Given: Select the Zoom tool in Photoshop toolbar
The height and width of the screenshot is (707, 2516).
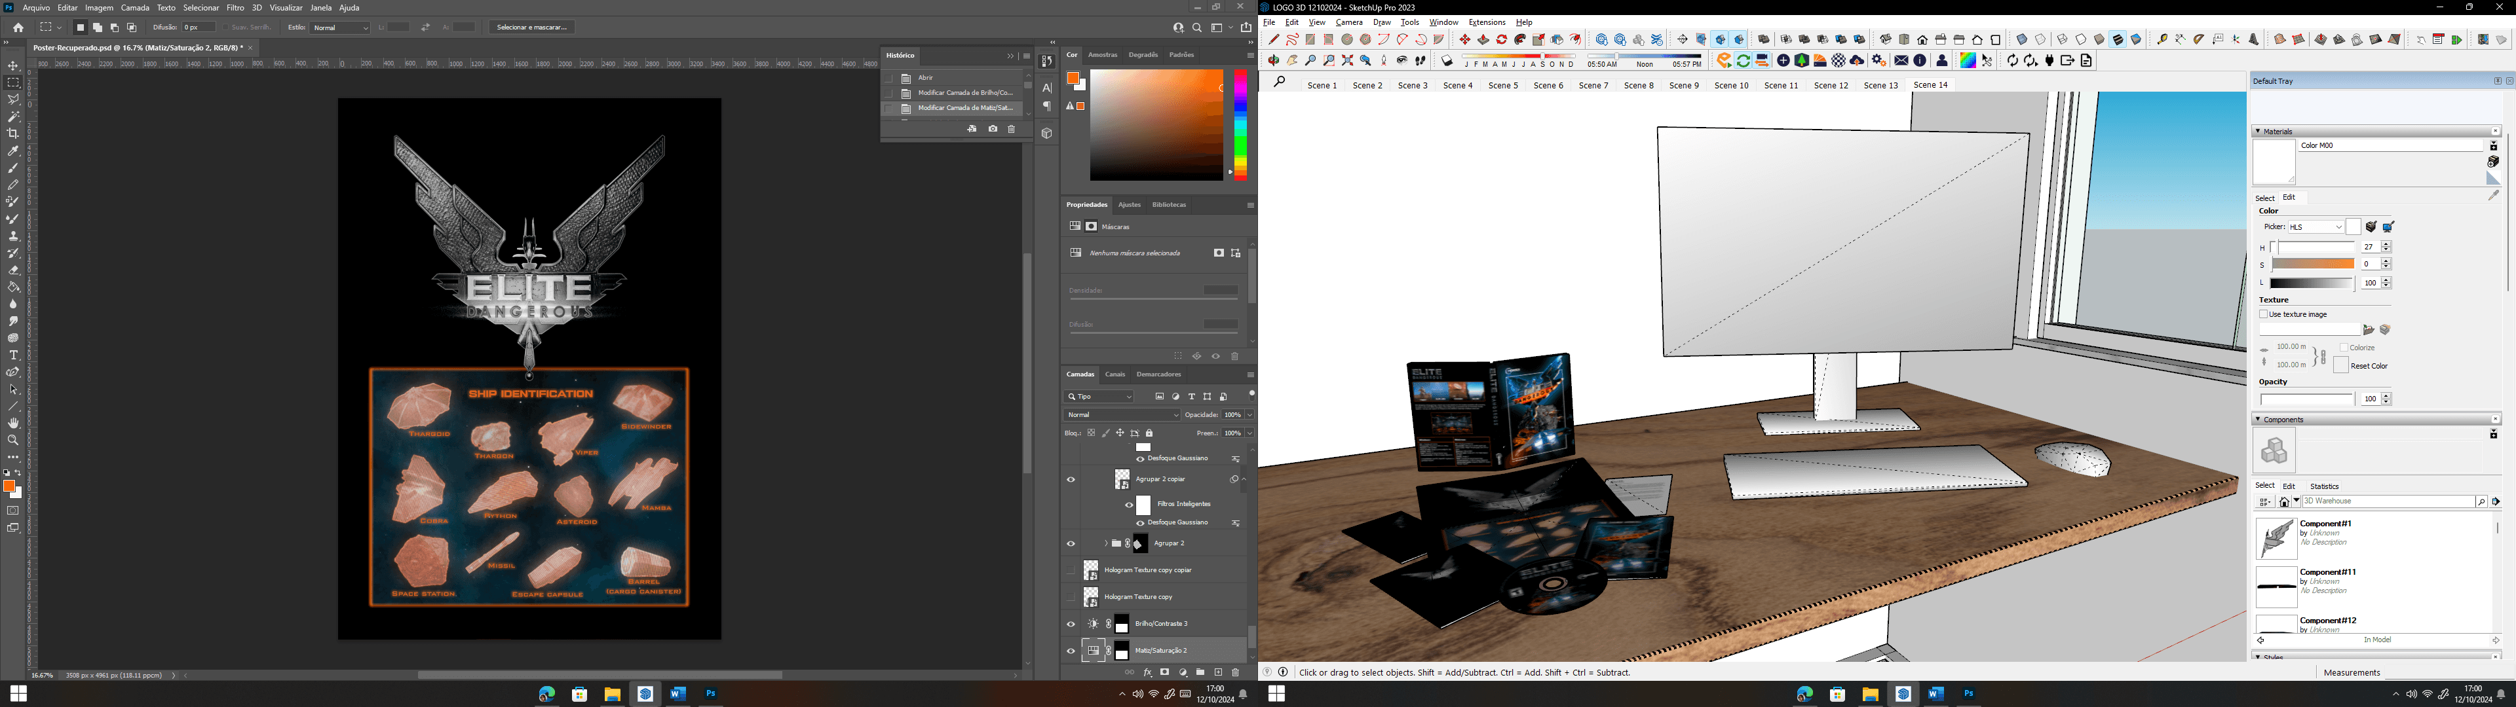Looking at the screenshot, I should tap(14, 441).
